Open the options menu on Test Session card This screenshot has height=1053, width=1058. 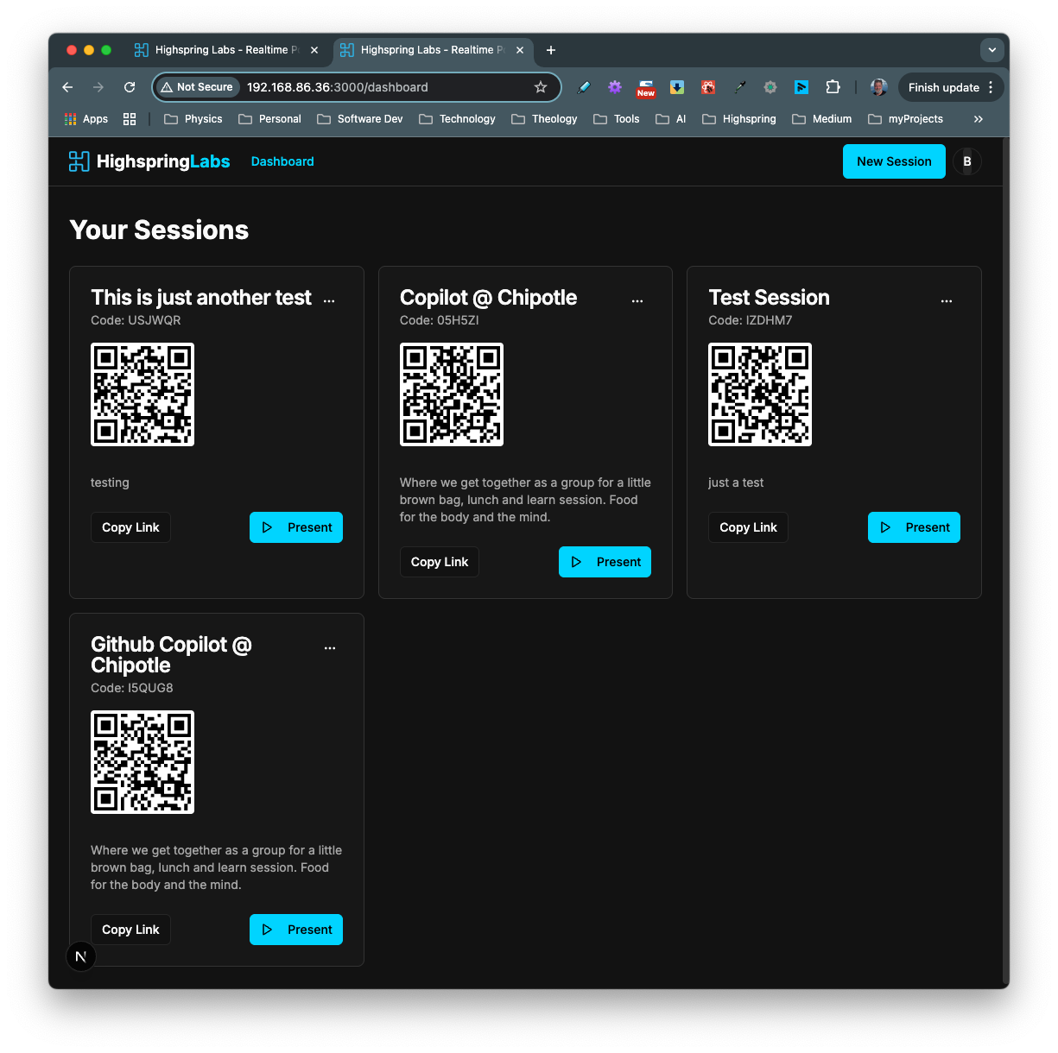[947, 300]
